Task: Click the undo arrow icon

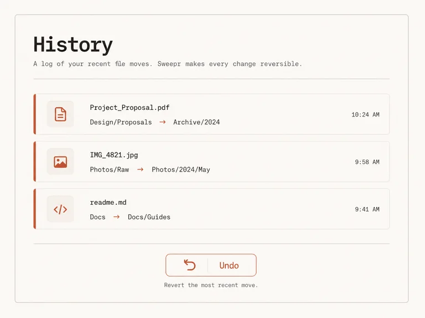Action: (189, 265)
